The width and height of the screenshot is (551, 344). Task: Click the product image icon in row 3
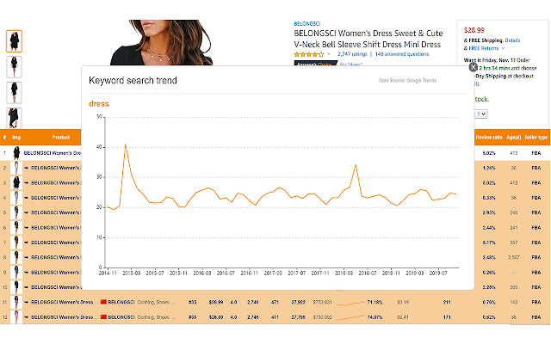coord(16,183)
